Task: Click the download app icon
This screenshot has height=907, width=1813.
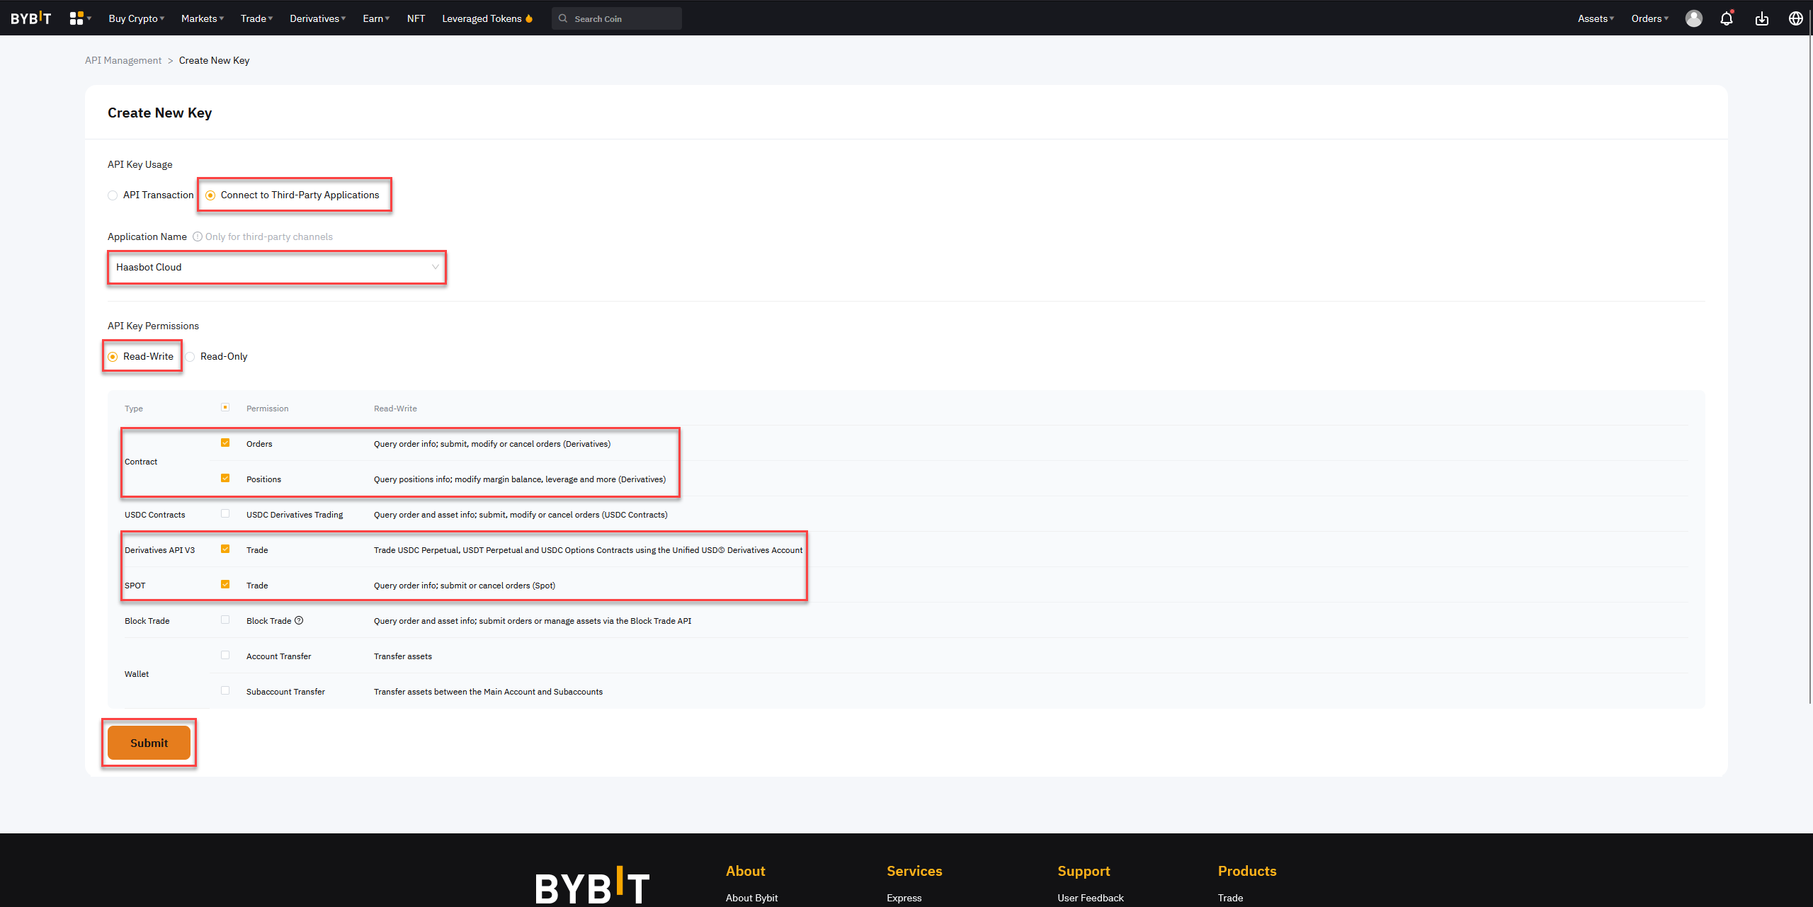Action: [x=1762, y=18]
